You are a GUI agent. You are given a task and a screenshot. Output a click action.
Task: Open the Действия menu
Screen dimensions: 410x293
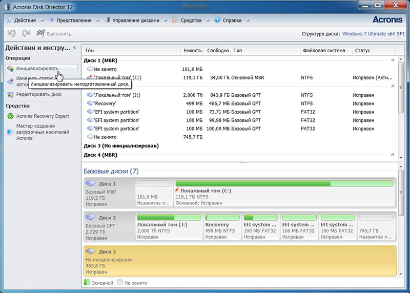25,20
